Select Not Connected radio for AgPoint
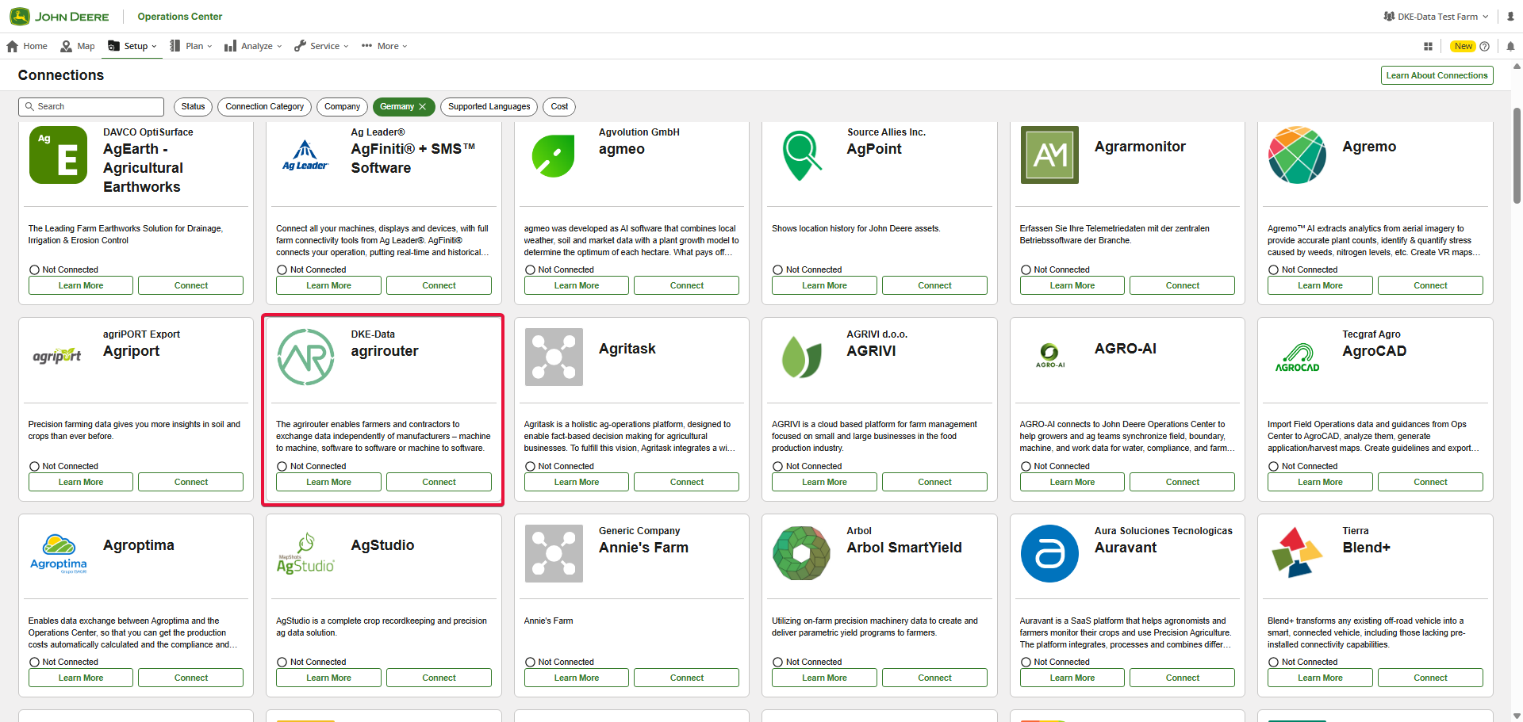The image size is (1523, 722). 777,270
